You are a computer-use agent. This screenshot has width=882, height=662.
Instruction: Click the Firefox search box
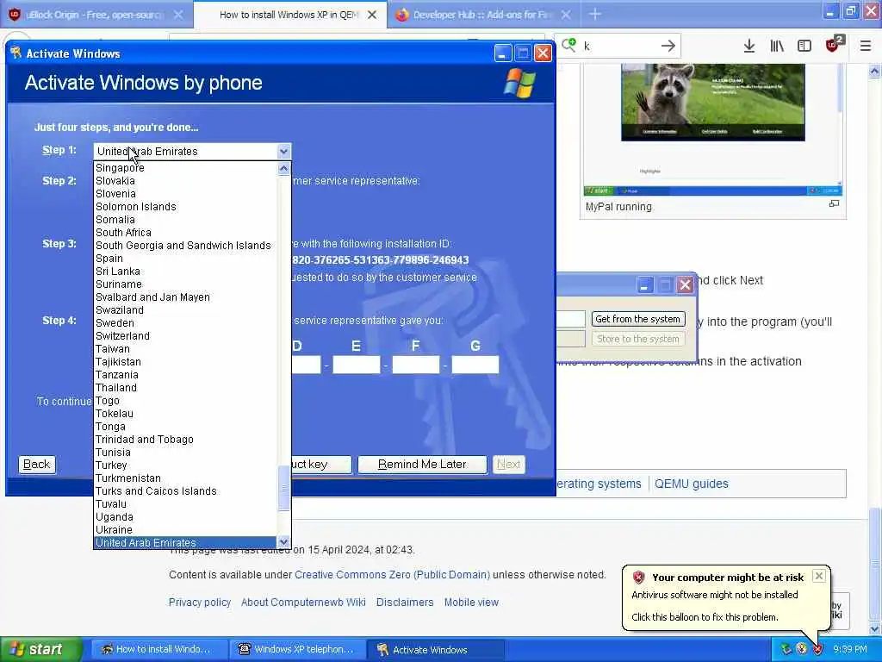pyautogui.click(x=618, y=46)
